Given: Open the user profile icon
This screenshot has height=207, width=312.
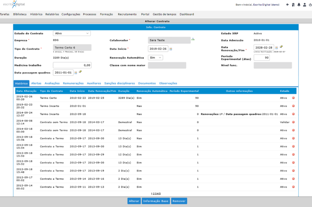Looking at the screenshot, I should [304, 5].
